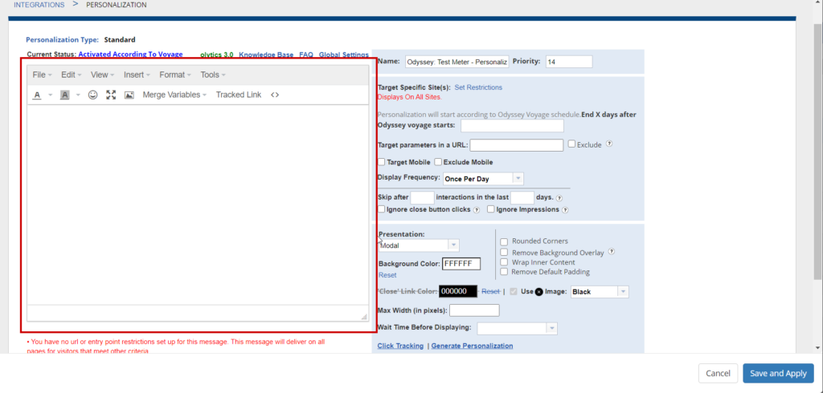
Task: Open the Generate Personalization link
Action: (472, 346)
